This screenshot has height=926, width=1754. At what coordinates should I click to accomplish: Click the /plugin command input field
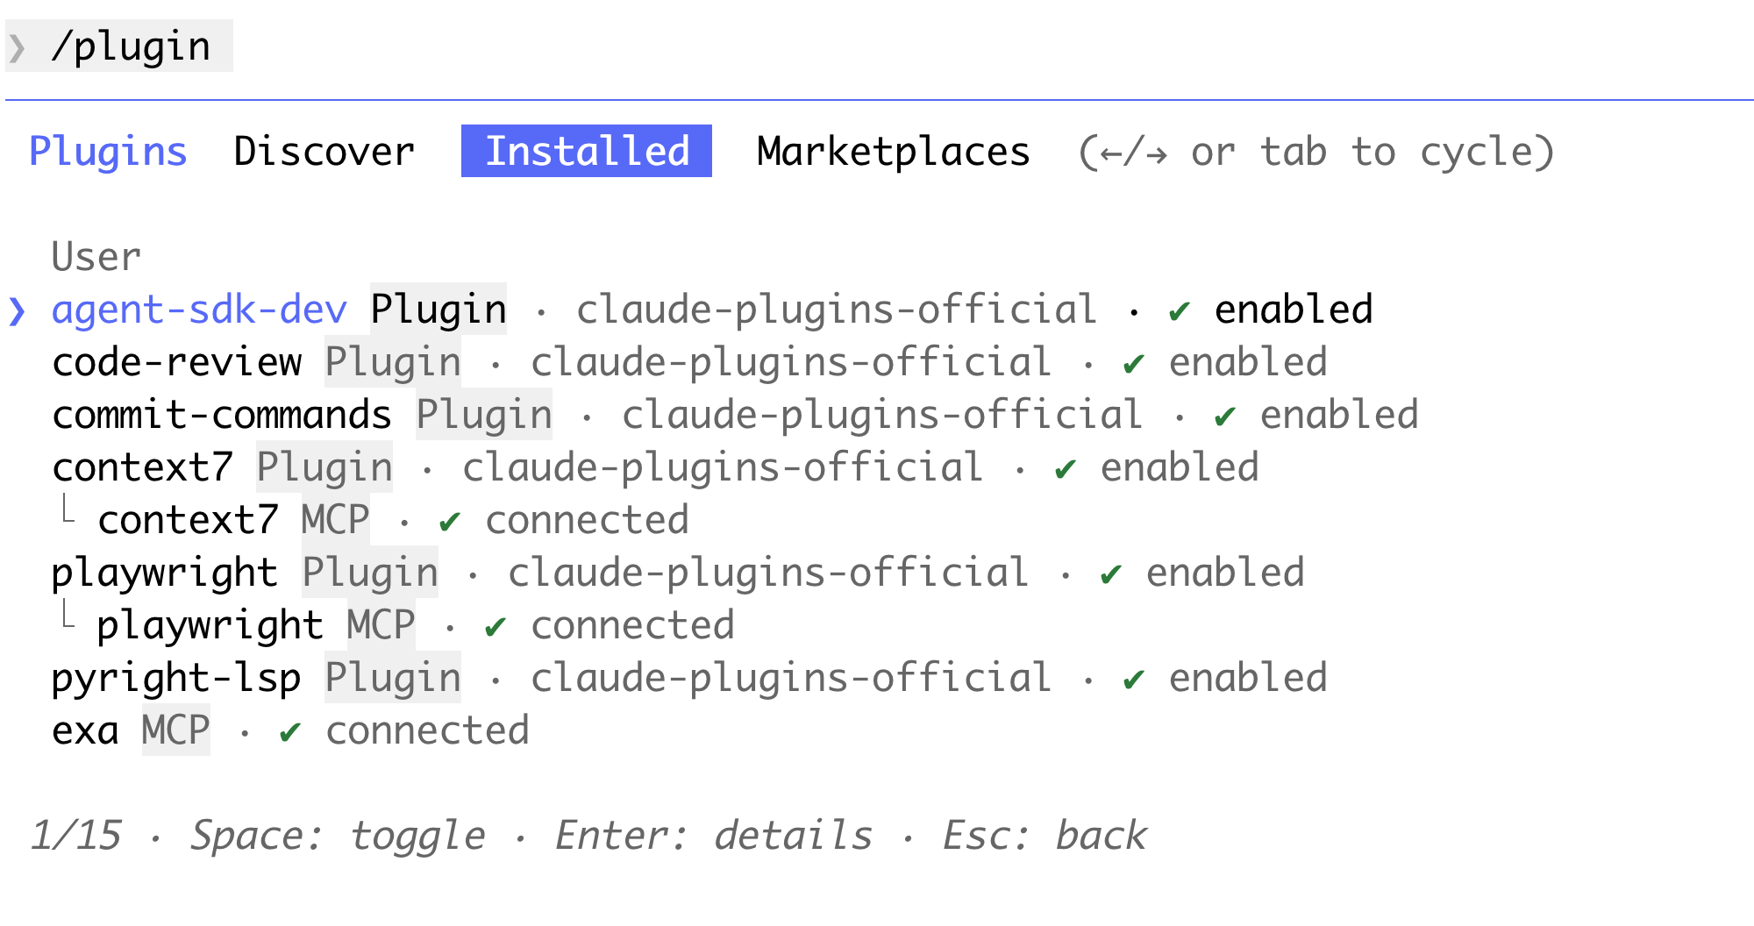pos(131,46)
